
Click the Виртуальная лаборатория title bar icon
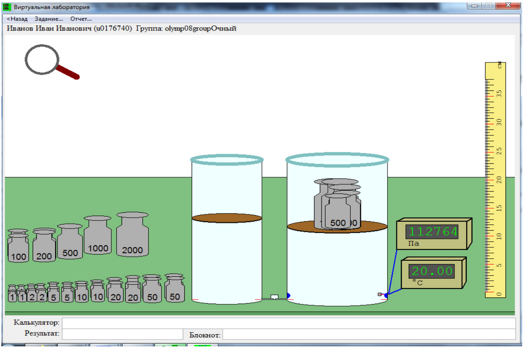pos(7,7)
